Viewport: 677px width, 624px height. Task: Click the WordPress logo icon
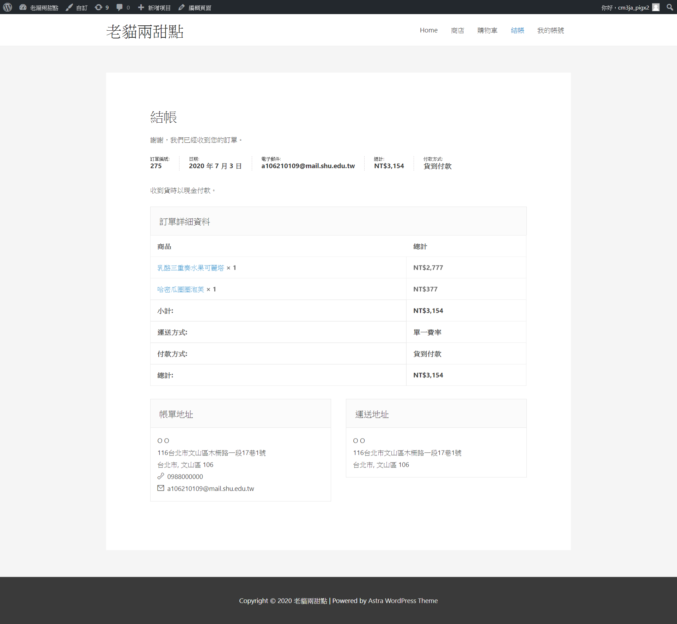(8, 7)
